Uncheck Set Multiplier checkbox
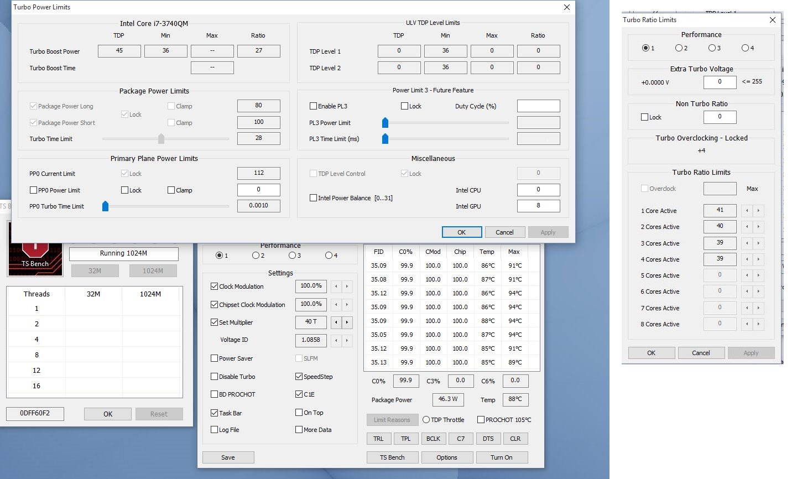 (215, 322)
